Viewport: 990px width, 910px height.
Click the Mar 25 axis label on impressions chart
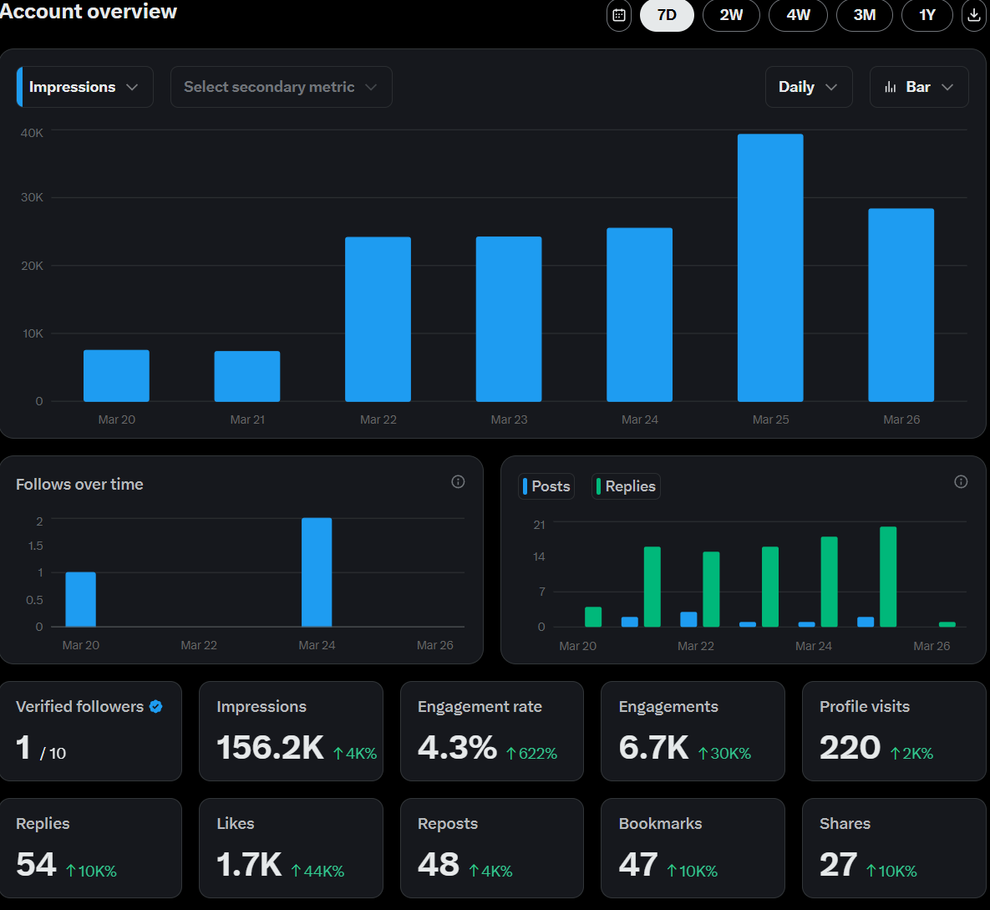click(x=770, y=419)
